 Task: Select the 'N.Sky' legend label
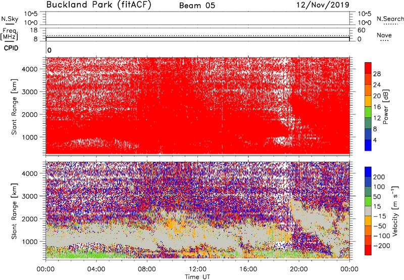click(x=10, y=19)
